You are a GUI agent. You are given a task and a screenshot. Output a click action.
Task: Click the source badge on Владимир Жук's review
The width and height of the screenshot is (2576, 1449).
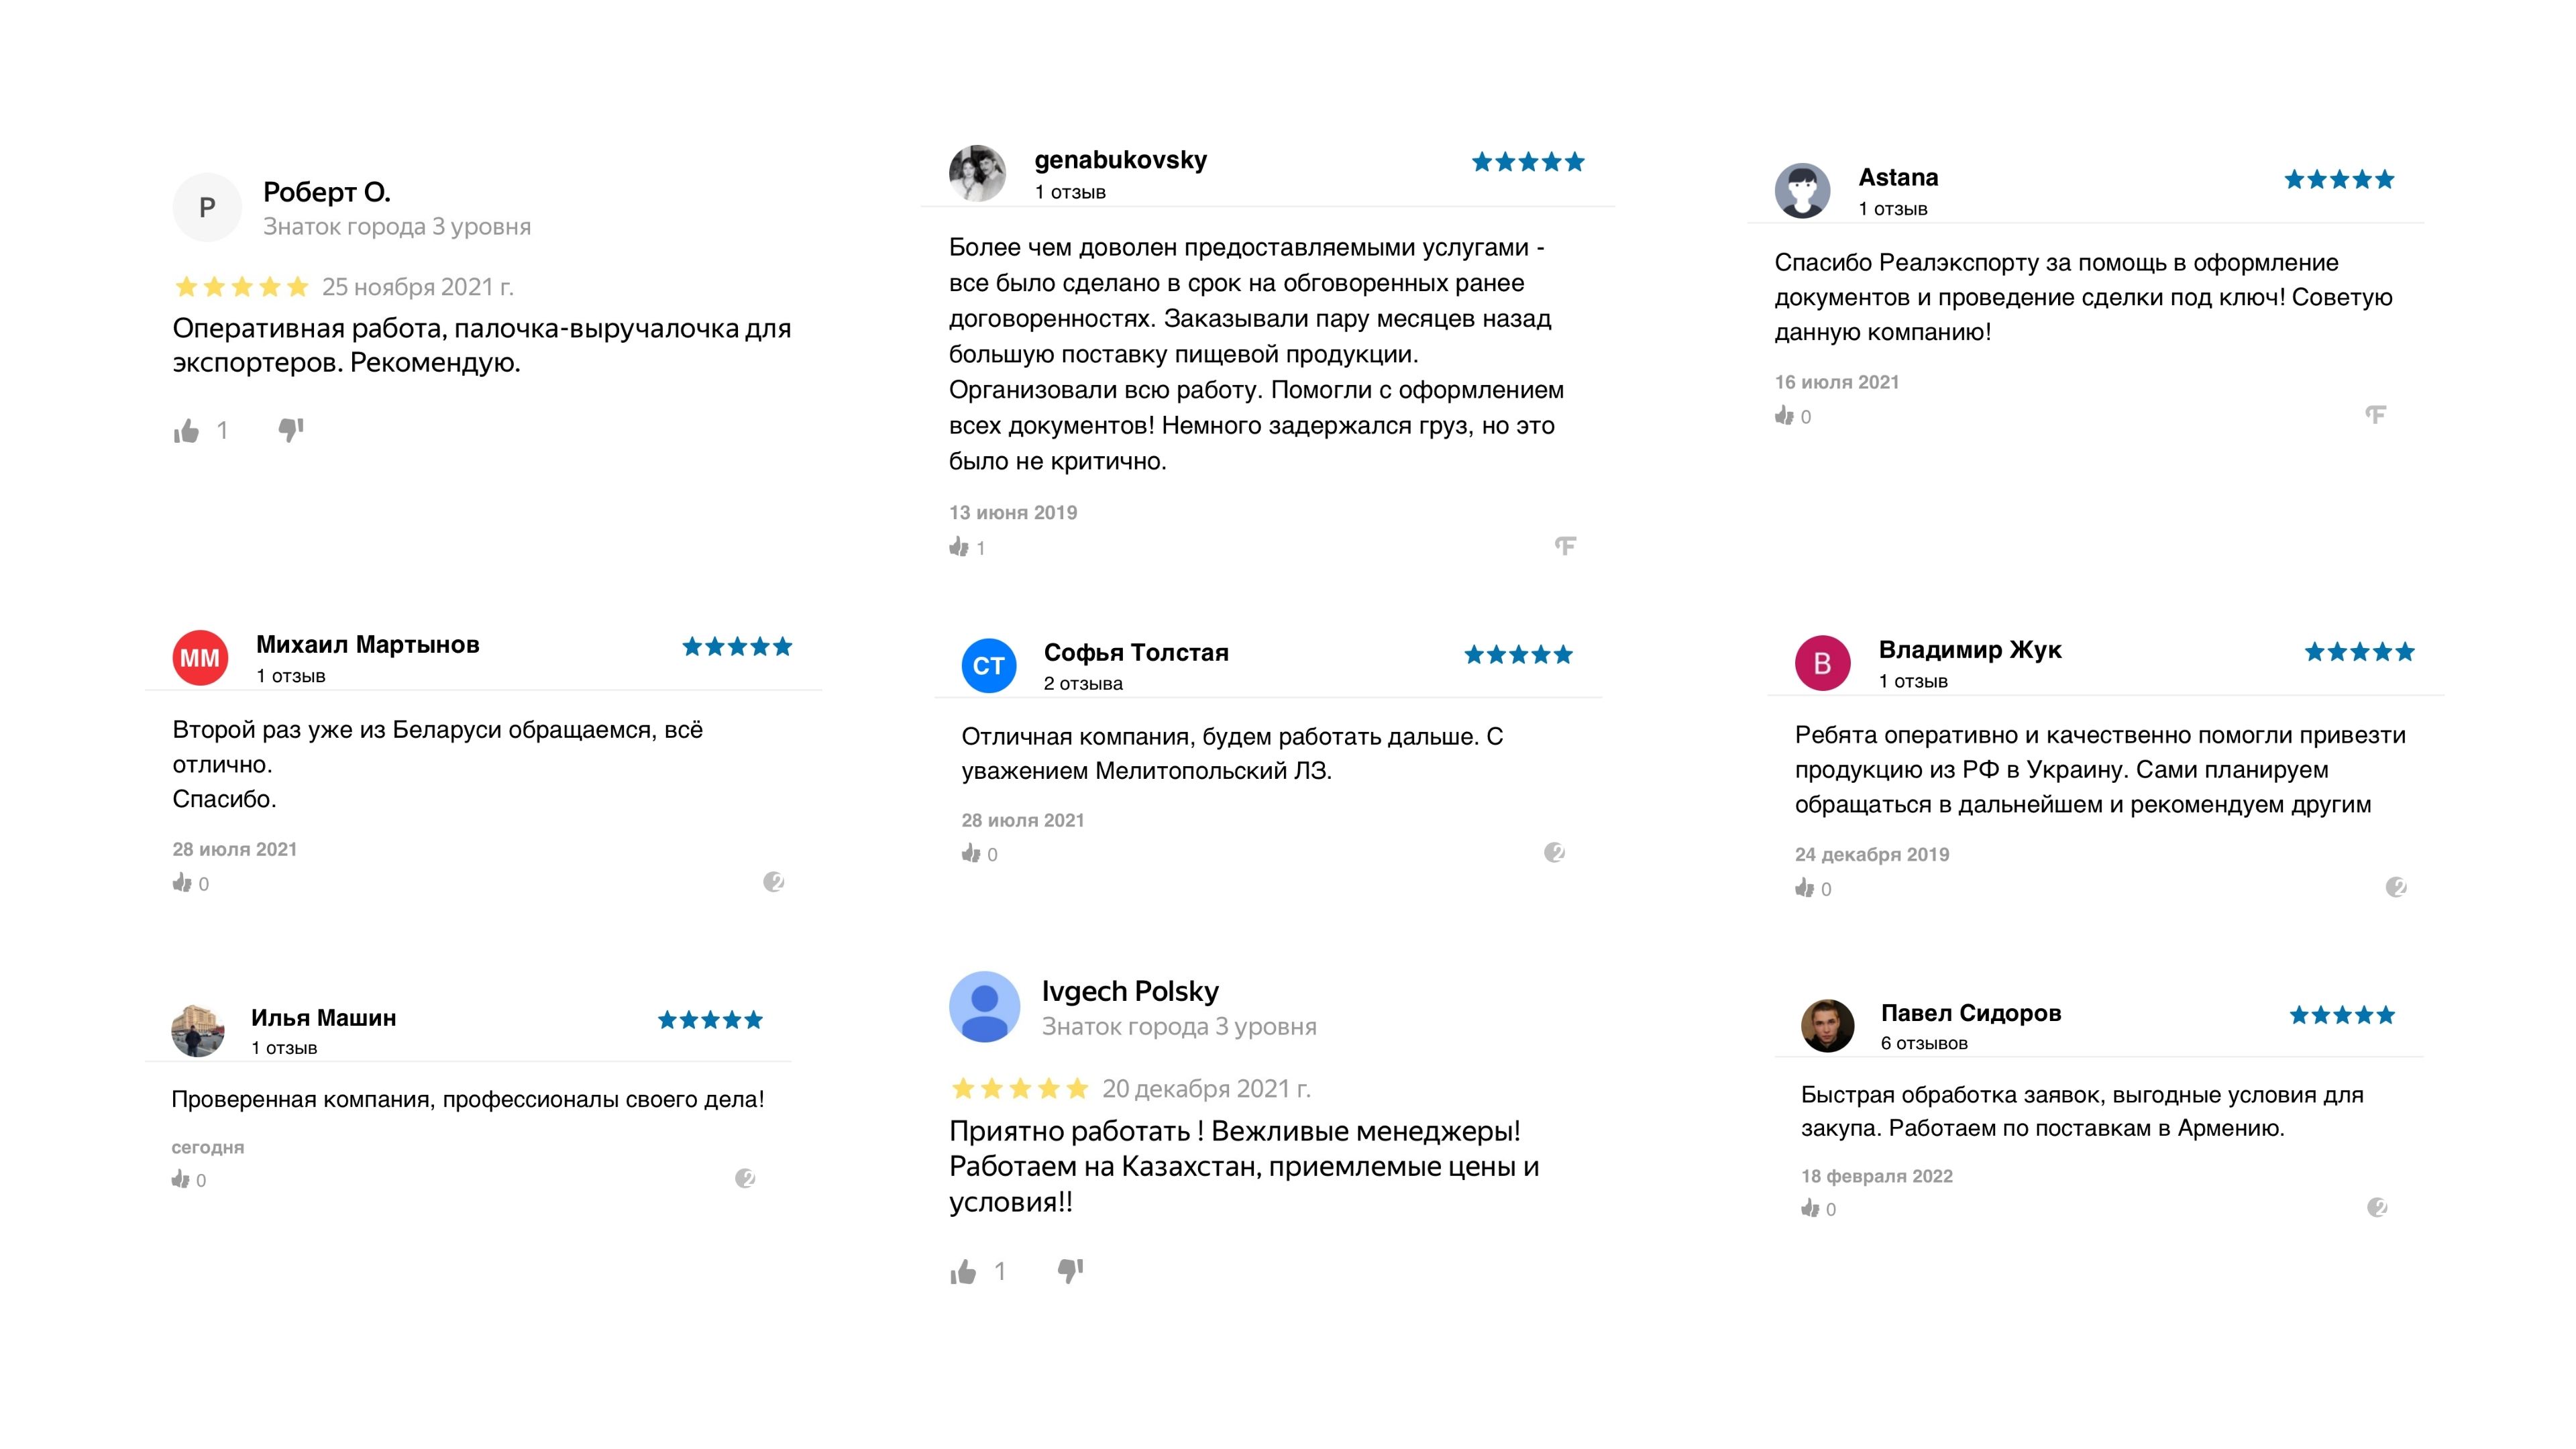[2396, 887]
